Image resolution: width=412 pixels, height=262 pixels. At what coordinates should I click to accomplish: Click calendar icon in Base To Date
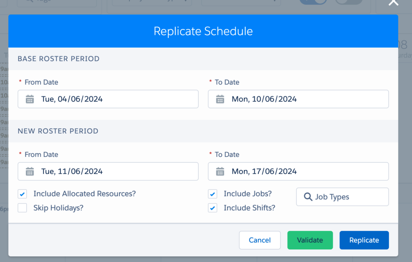220,99
